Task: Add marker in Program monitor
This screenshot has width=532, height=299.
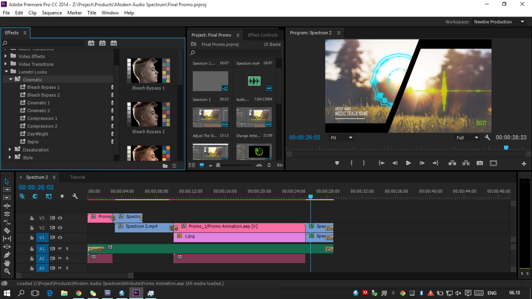Action: [337, 163]
